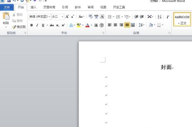The height and width of the screenshot is (127, 192).
Task: Increase paragraph indent
Action: tap(142, 17)
